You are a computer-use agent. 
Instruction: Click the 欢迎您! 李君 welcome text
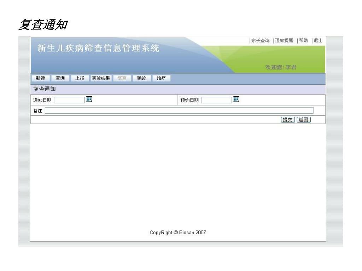(280, 67)
